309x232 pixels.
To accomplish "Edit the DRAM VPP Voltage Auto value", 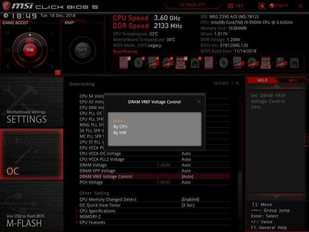I will 186,171.
